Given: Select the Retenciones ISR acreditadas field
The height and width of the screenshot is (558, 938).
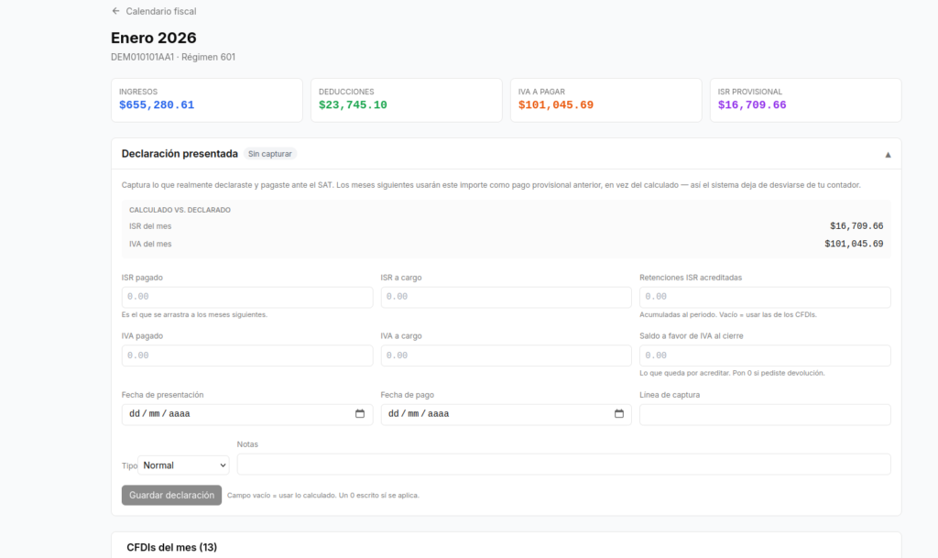Looking at the screenshot, I should pyautogui.click(x=765, y=297).
